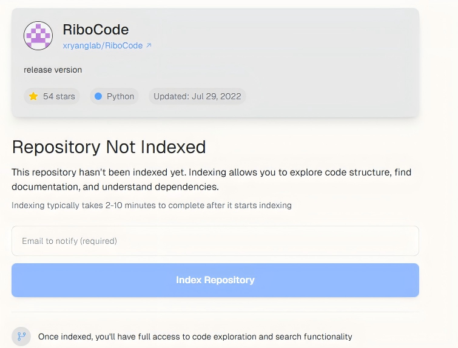
Task: Click the note about 2-10 minutes indexing time
Action: click(x=152, y=205)
